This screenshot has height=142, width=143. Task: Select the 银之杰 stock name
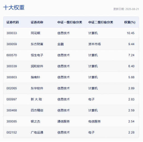point(35,121)
